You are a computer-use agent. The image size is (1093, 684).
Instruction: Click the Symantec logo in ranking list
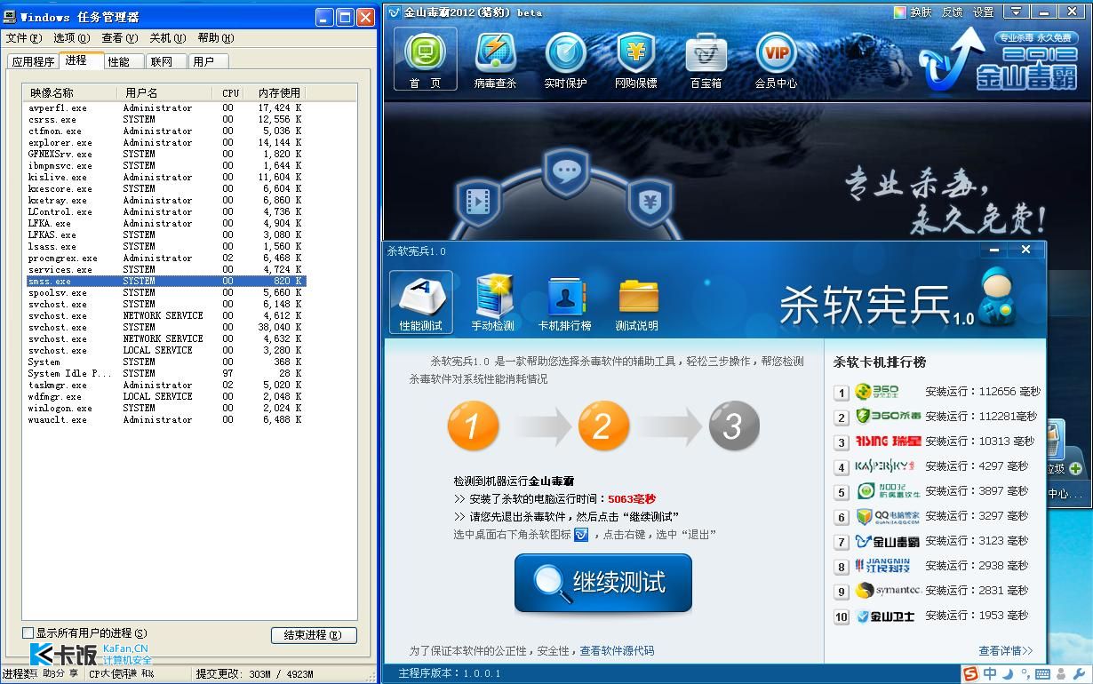pyautogui.click(x=888, y=590)
